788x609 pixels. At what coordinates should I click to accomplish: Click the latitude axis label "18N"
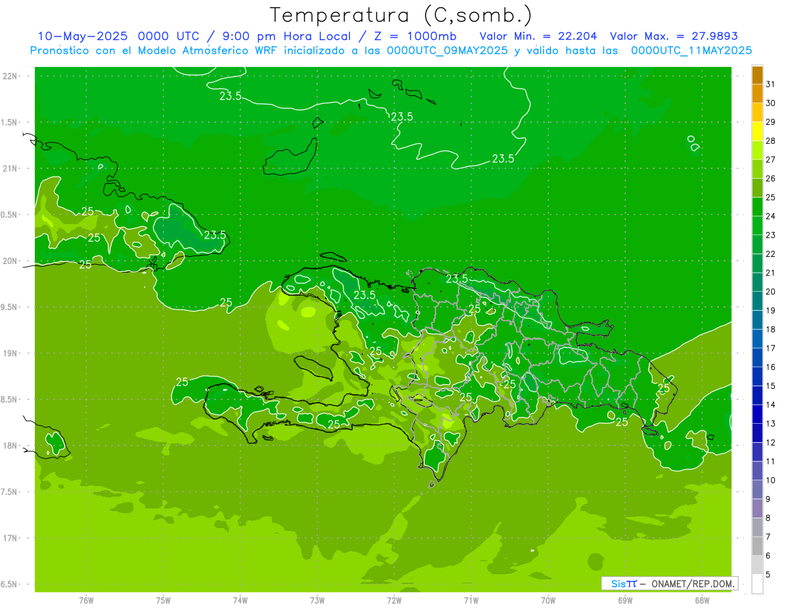click(11, 445)
